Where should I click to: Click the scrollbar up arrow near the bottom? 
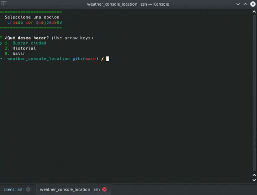(x=254, y=175)
